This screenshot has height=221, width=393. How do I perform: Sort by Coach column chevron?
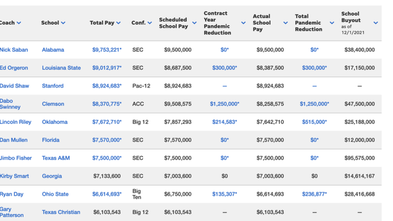(x=19, y=23)
